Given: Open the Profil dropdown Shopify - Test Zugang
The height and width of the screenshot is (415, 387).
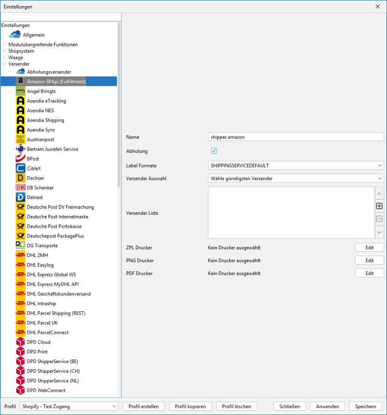Looking at the screenshot, I should point(69,406).
